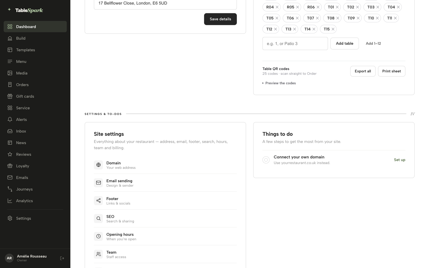Open the Media section
The height and width of the screenshot is (268, 429).
(x=35, y=73)
